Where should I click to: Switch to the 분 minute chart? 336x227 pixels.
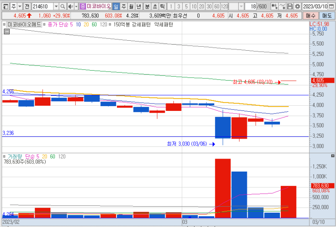coord(147,6)
